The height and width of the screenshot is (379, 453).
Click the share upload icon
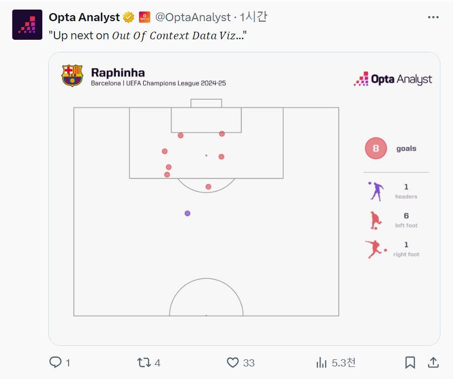tap(433, 362)
